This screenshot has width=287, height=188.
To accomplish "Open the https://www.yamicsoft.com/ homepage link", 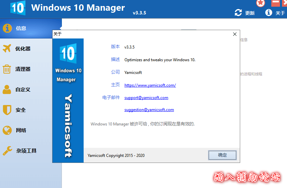I will click(150, 85).
